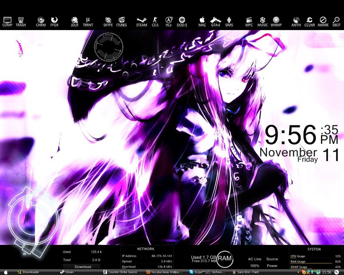
Task: Click 'Used:1.7 GB' RAM text
Action: (x=203, y=257)
